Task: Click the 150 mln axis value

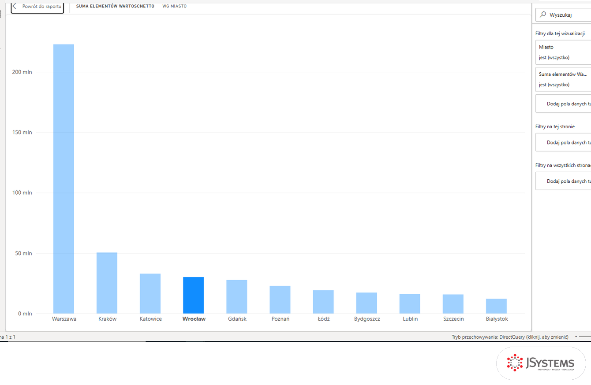Action: [x=22, y=132]
